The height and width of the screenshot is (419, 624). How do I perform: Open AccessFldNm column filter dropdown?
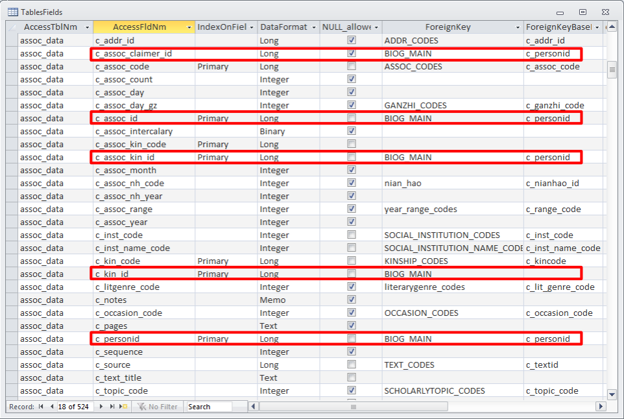(x=189, y=27)
